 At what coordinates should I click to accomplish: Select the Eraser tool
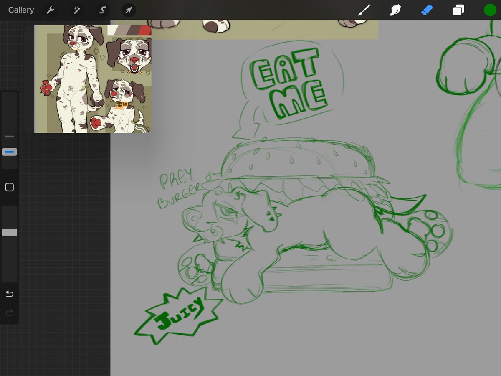coord(427,10)
